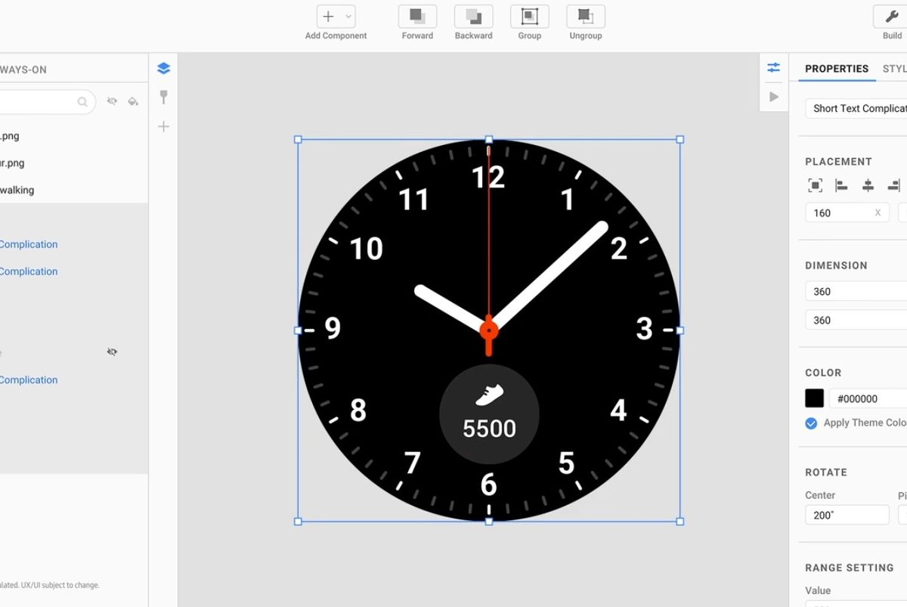
Task: Toggle hidden layers filter near search
Action: [x=112, y=101]
